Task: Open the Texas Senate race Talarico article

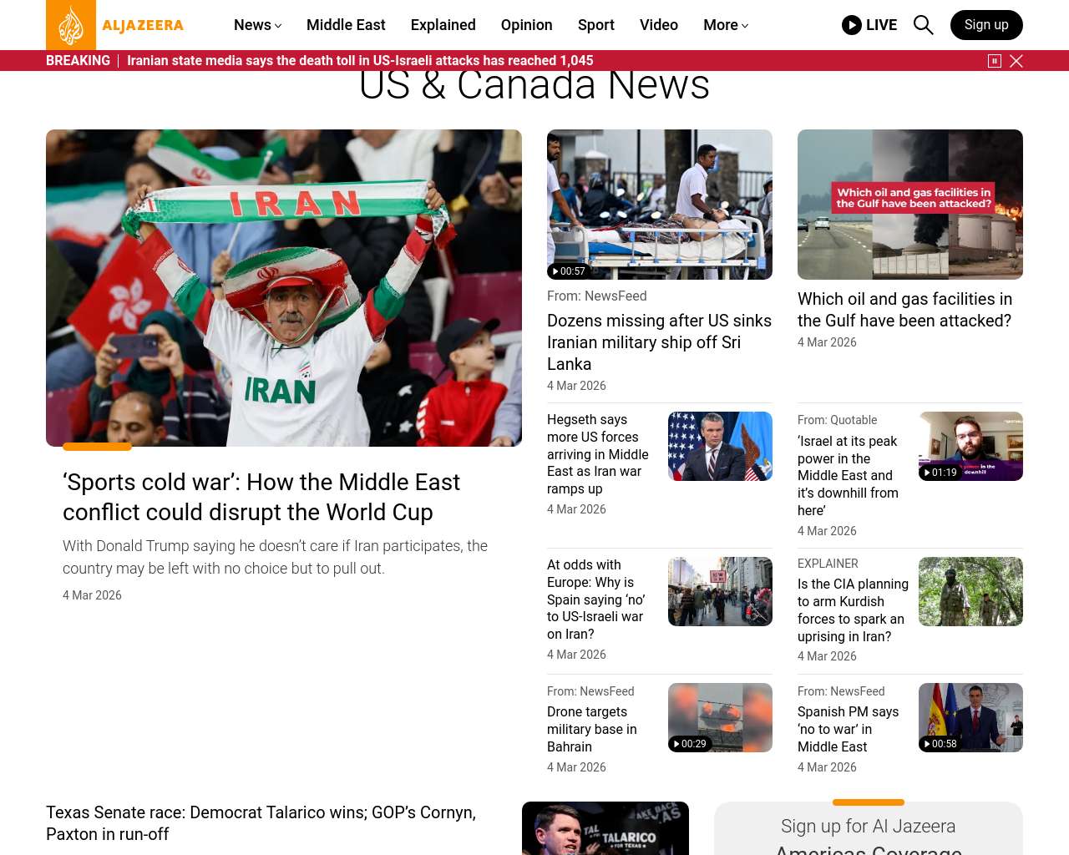Action: tap(261, 823)
